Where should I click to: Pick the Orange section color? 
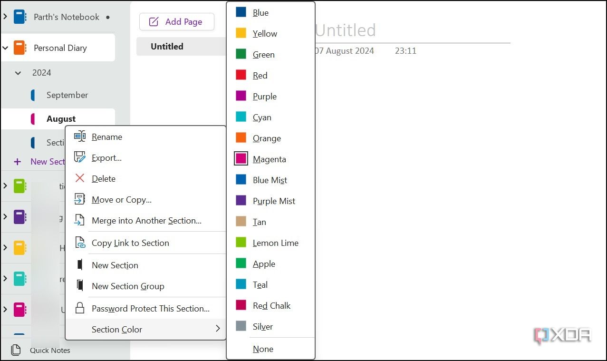coord(271,138)
